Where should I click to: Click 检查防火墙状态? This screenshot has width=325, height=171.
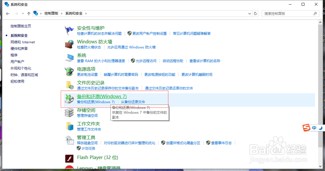[89, 47]
